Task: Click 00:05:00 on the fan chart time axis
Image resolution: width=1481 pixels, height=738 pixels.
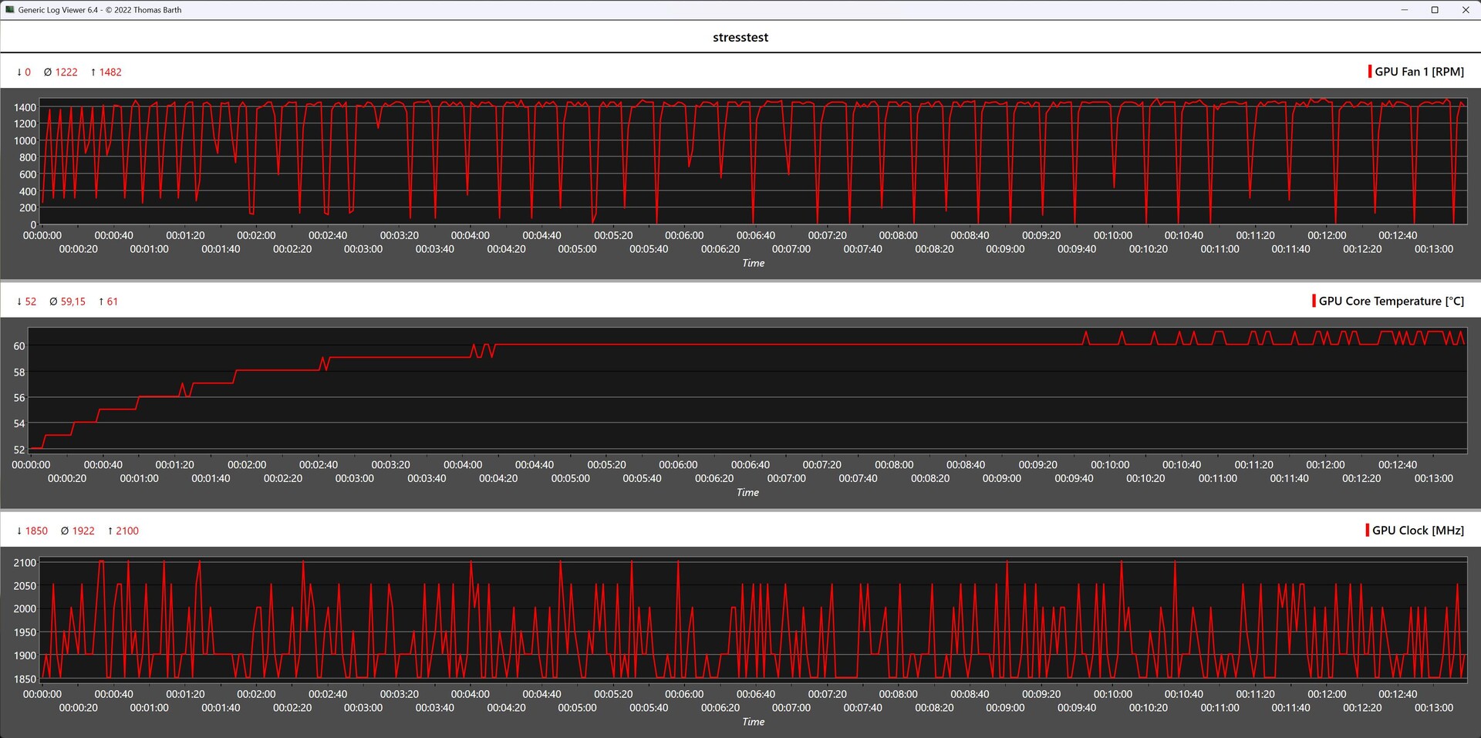Action: [x=577, y=249]
